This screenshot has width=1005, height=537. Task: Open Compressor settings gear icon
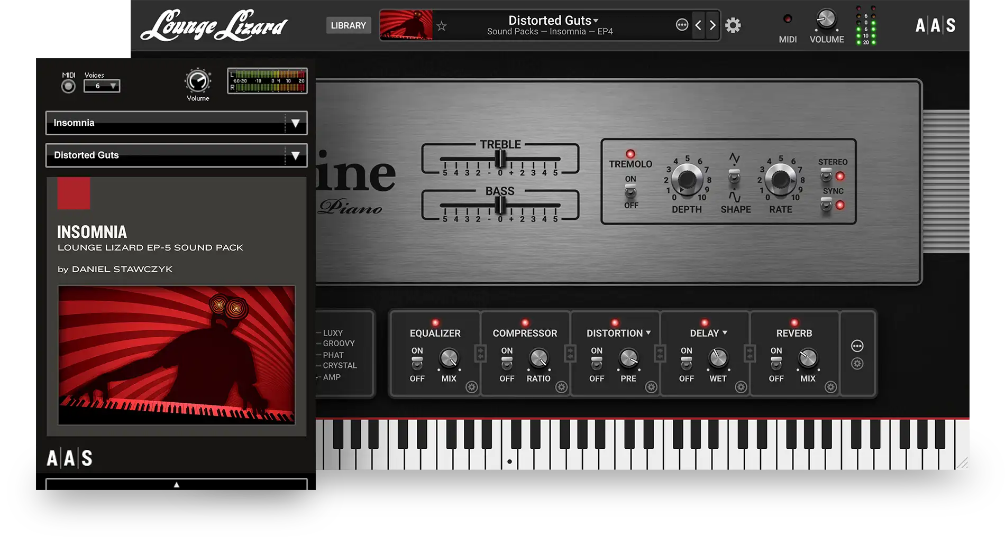click(x=561, y=387)
